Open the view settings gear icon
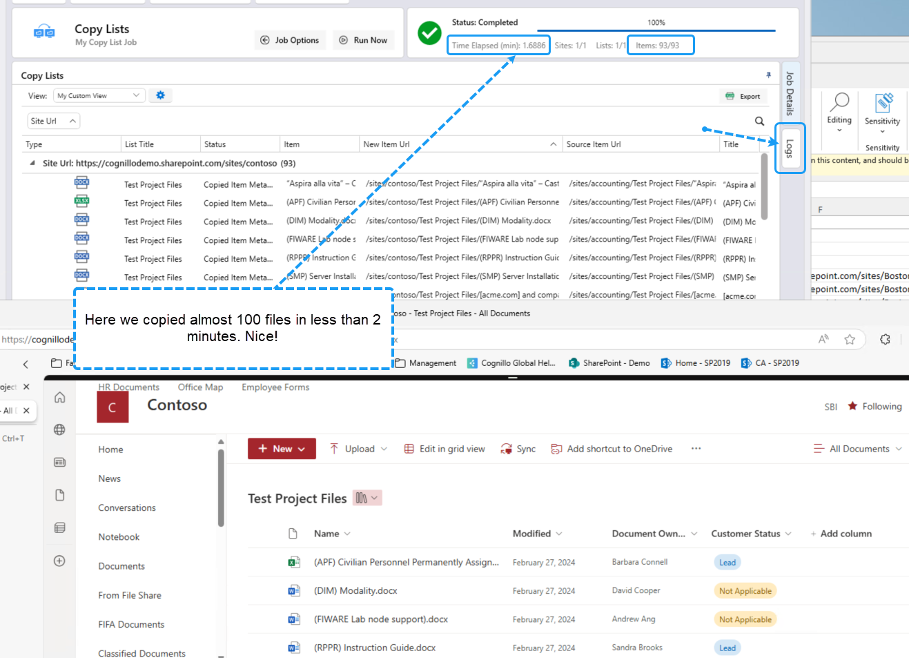 point(160,95)
